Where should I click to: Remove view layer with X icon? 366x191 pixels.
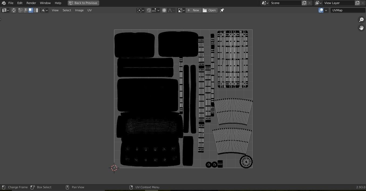[363, 3]
